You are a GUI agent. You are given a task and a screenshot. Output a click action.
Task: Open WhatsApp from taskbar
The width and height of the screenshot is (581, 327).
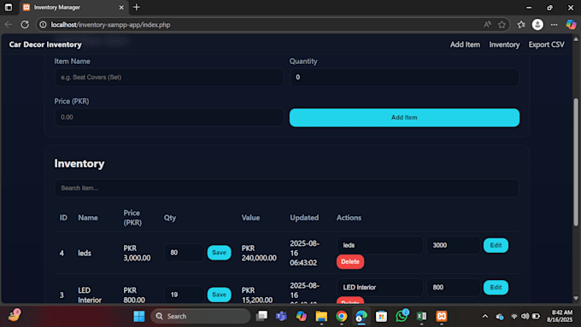click(402, 316)
